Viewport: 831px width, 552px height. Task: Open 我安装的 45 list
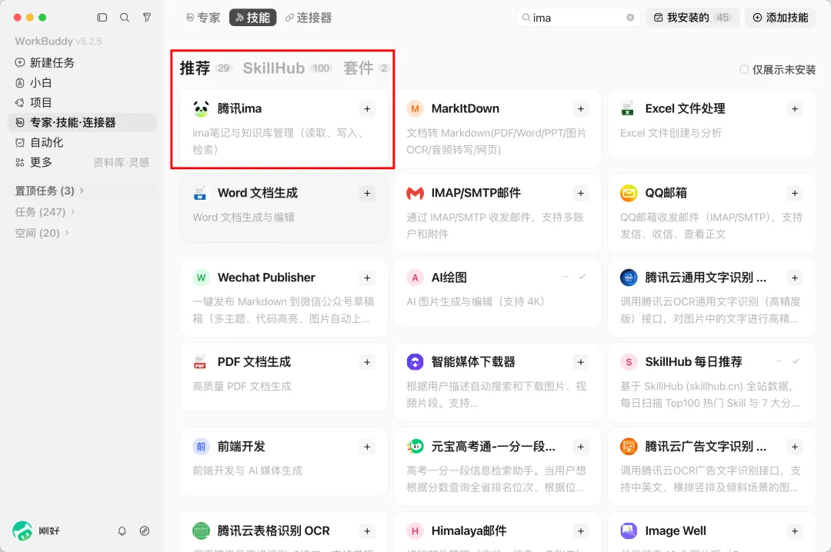coord(692,18)
